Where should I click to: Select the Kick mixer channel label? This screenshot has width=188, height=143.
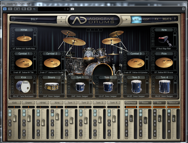[x=14, y=103]
